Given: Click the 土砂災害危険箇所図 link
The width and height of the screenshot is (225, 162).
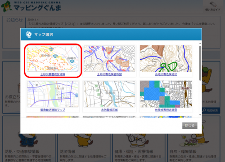Looking at the screenshot, I should (x=109, y=74).
